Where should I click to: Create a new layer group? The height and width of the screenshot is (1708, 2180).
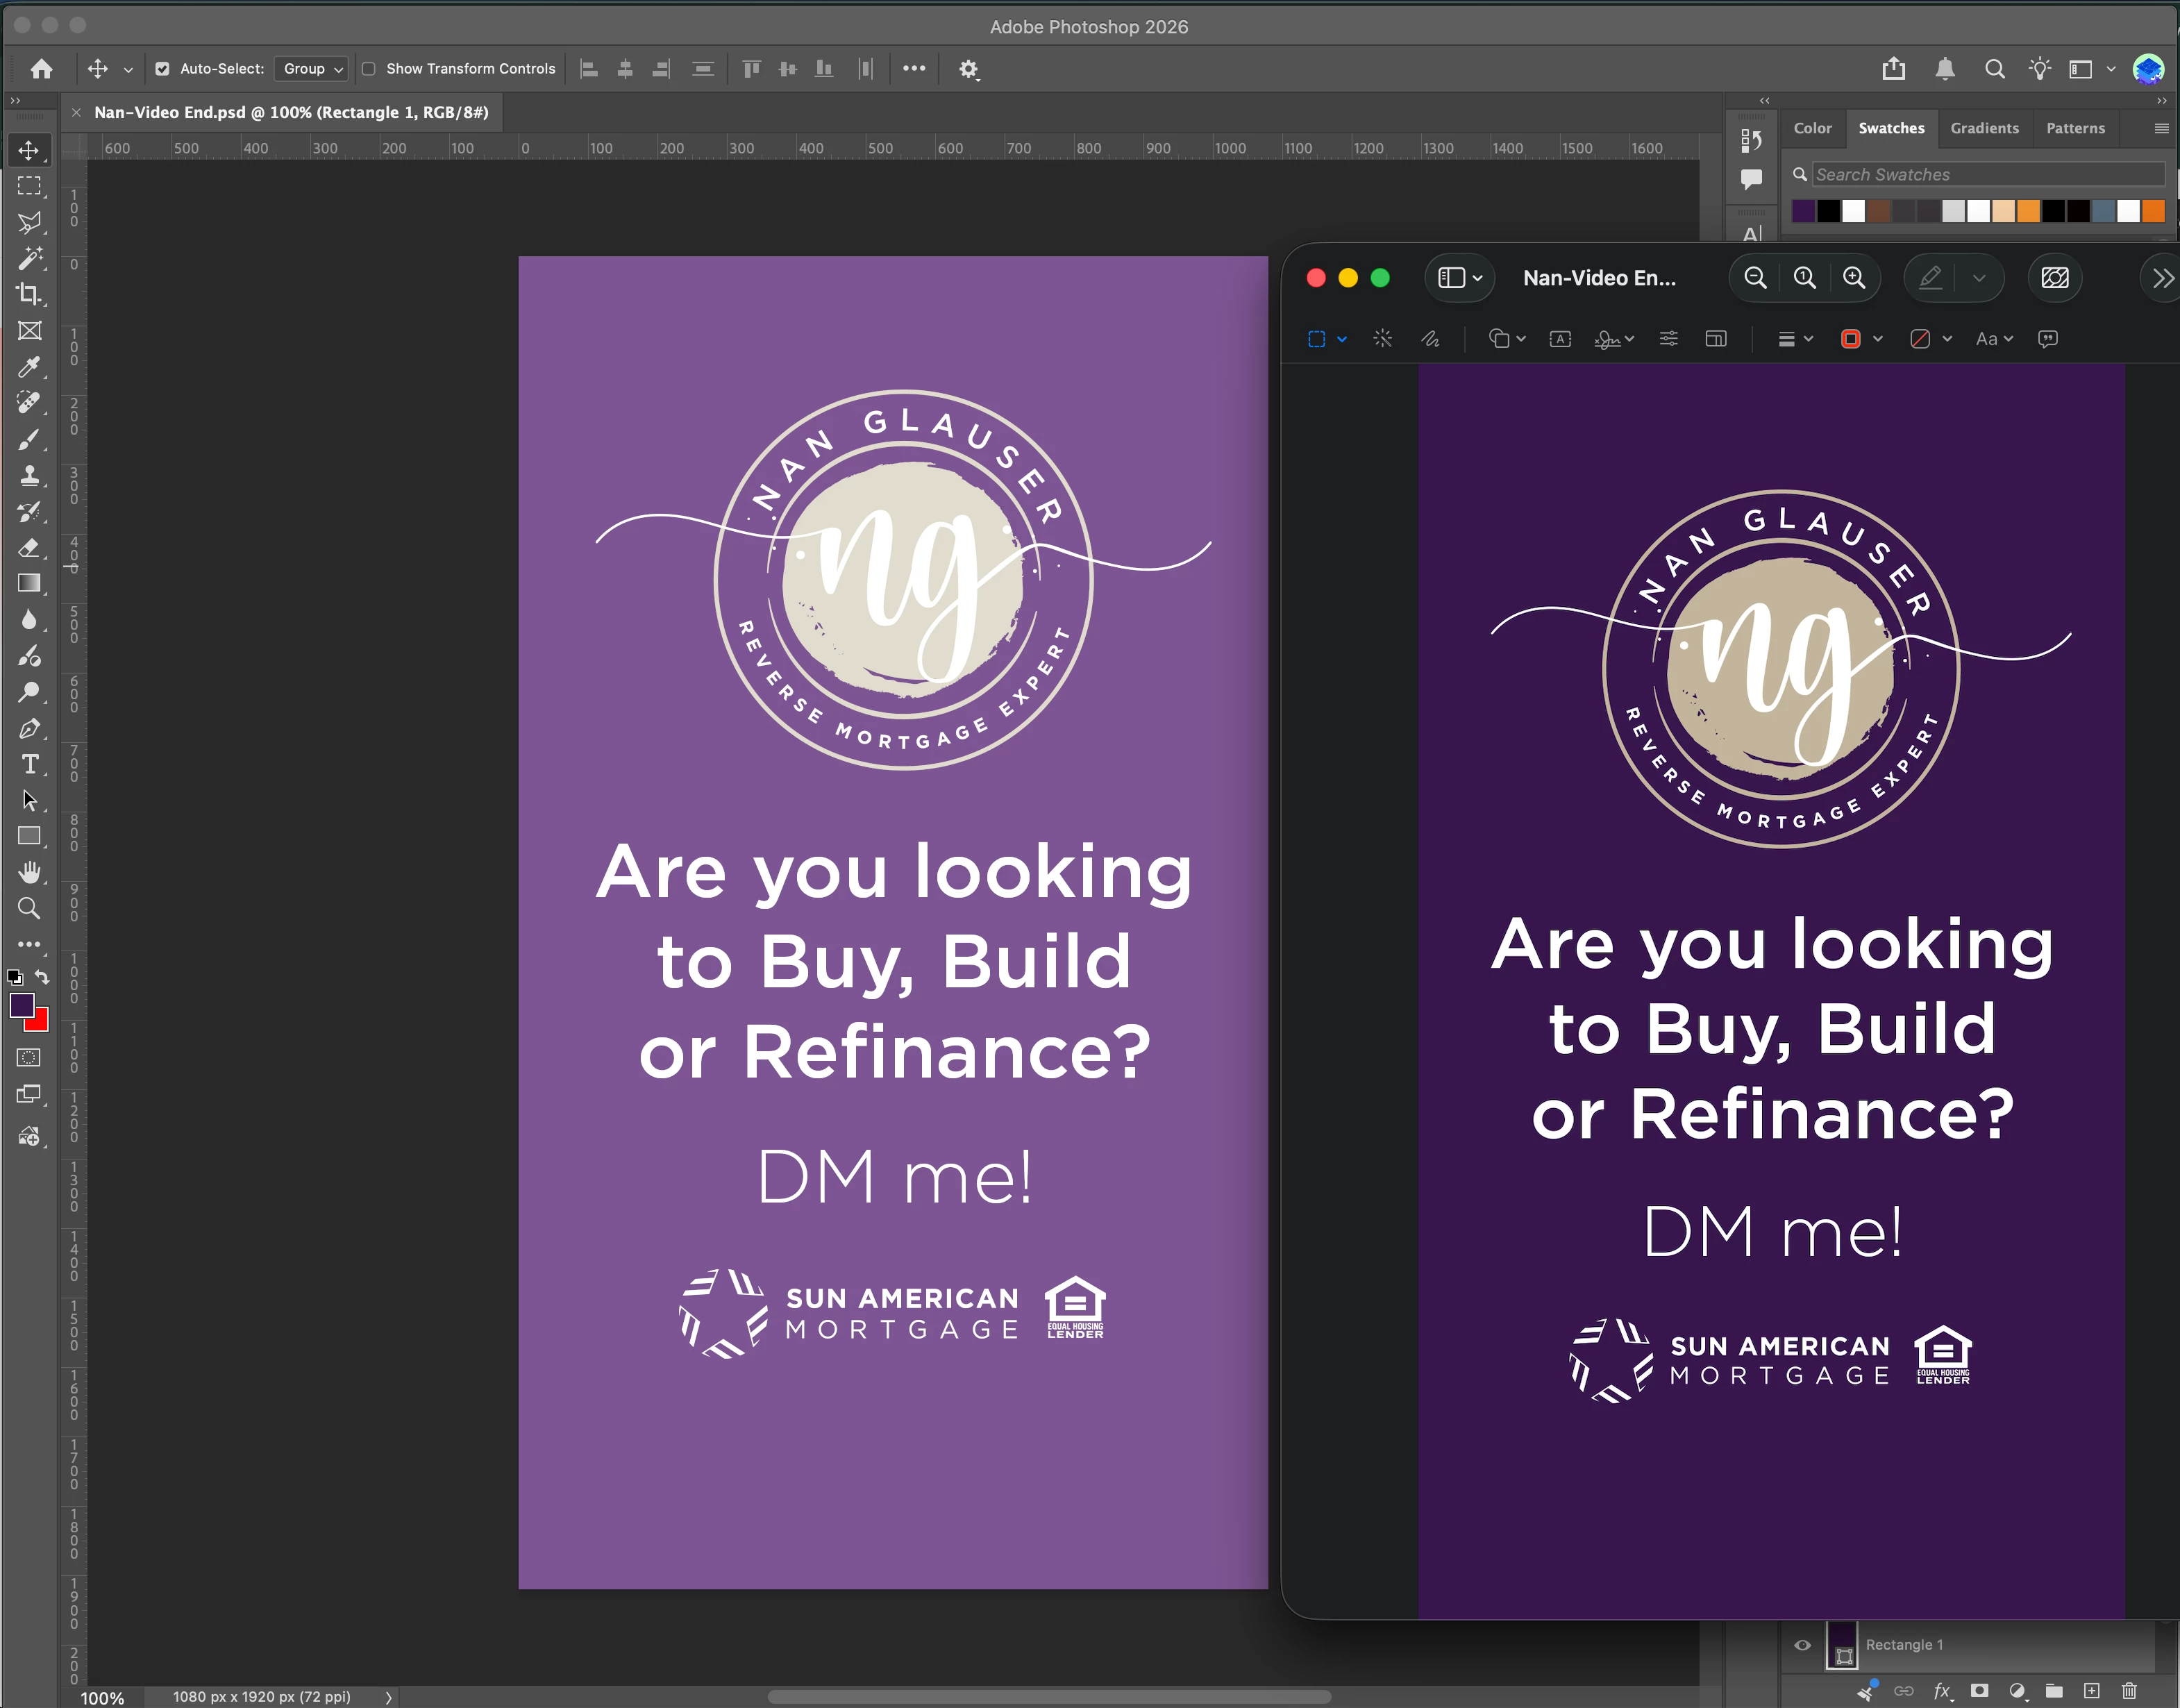click(2054, 1691)
